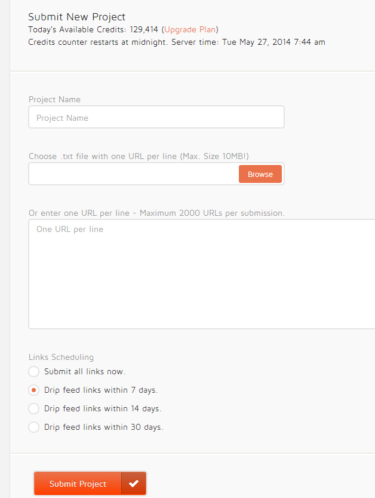
Task: Click the Choose .txt file label
Action: [139, 157]
